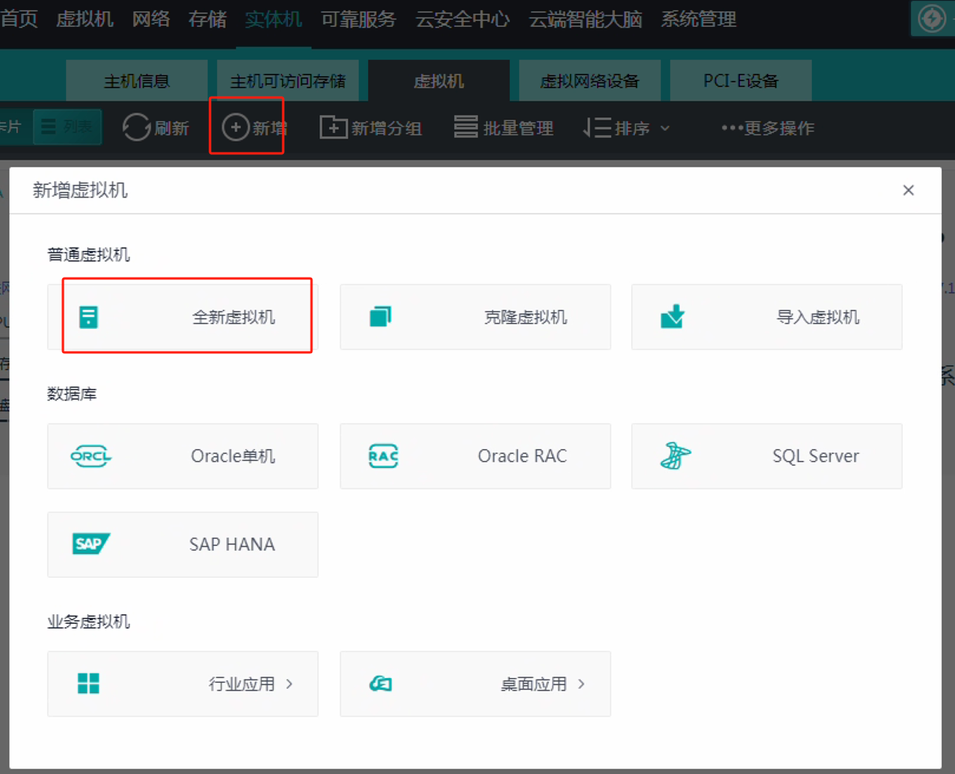The image size is (955, 774).
Task: Click the 桌面应用 cloud desktop icon
Action: 381,684
